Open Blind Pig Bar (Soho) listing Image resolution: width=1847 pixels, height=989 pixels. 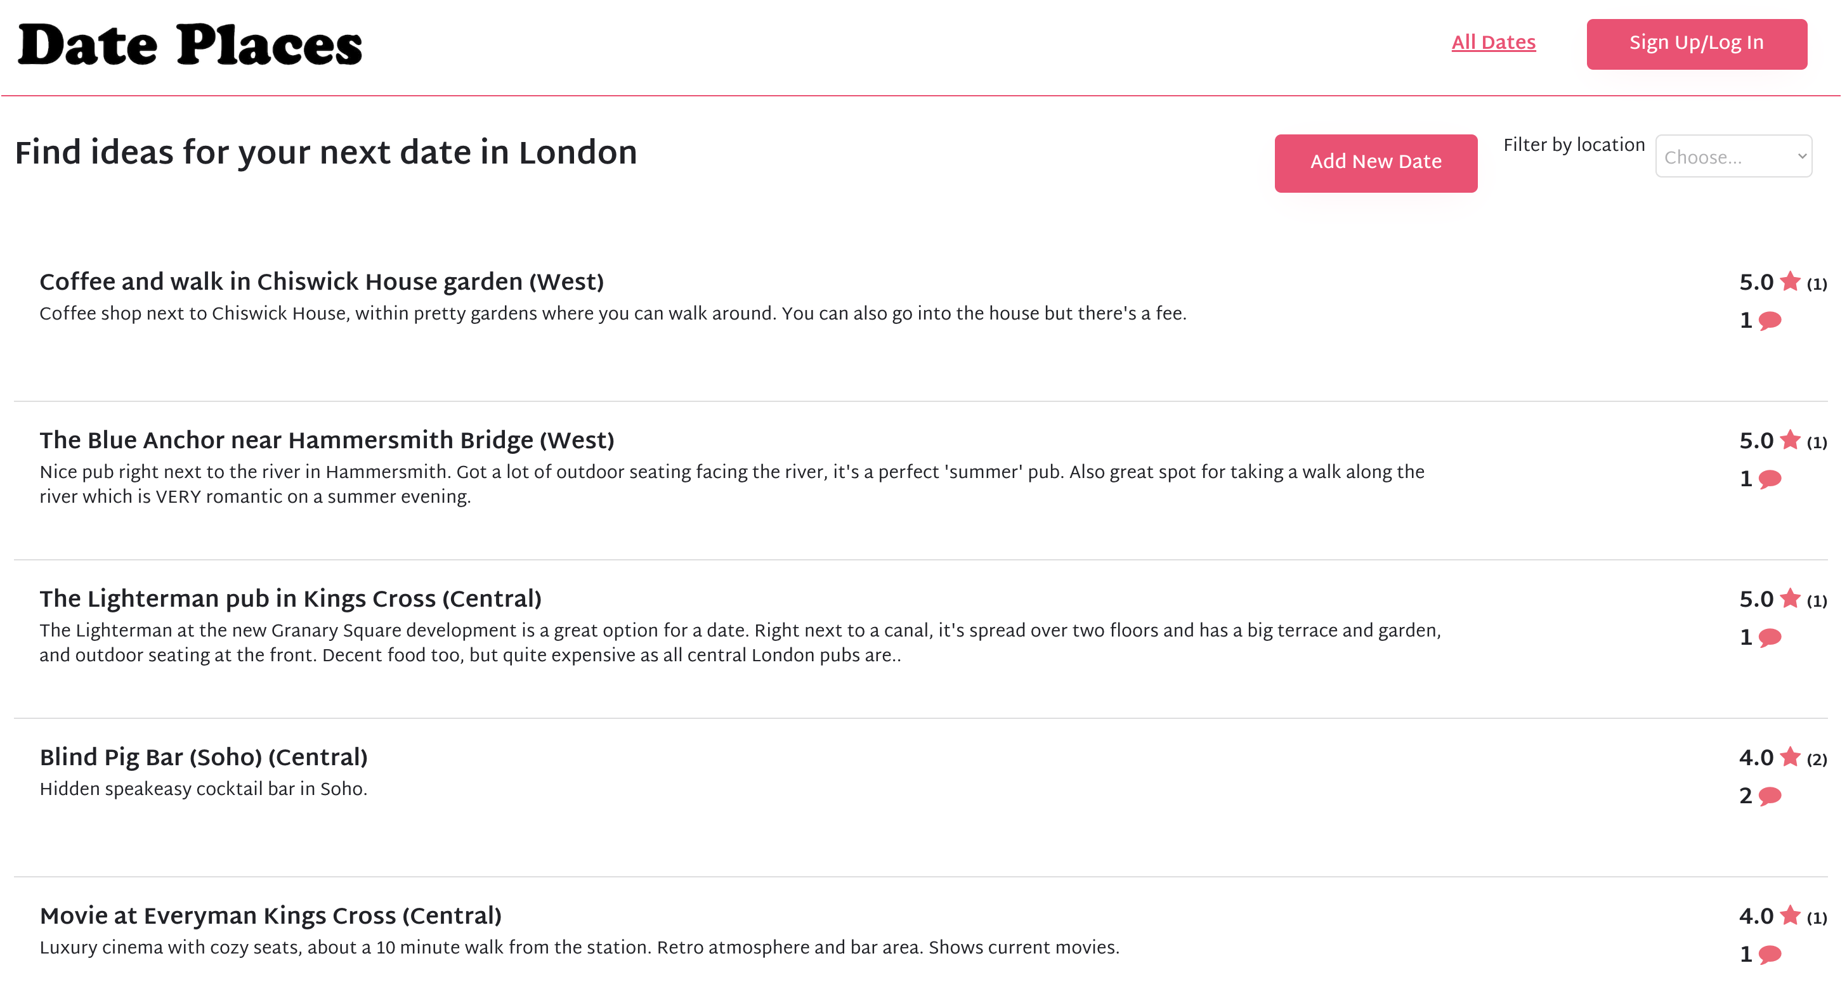click(204, 757)
